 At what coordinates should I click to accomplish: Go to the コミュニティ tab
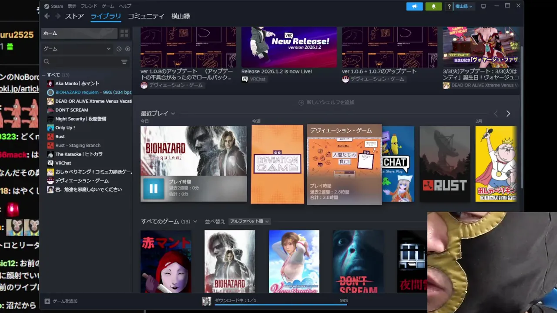[146, 16]
